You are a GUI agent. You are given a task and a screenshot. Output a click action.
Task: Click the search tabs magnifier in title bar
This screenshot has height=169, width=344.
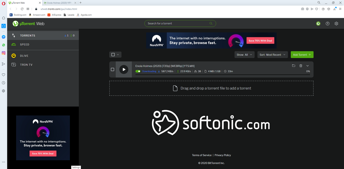(319, 3)
